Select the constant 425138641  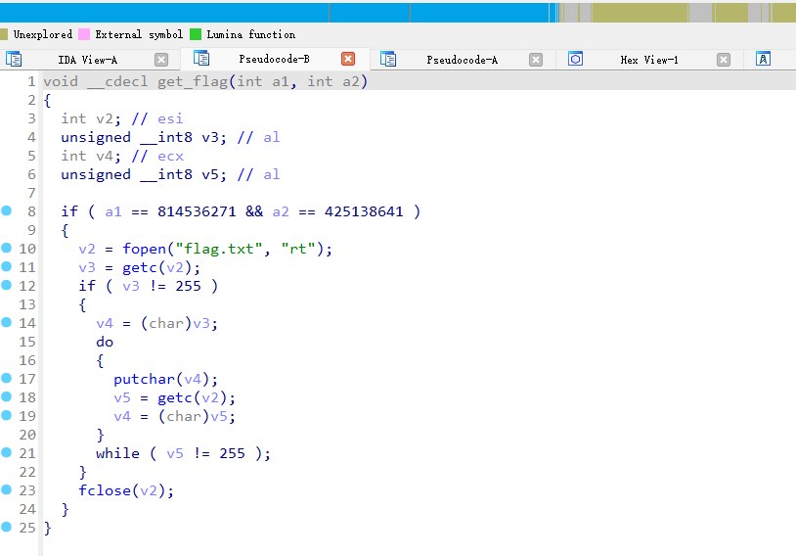pos(364,211)
